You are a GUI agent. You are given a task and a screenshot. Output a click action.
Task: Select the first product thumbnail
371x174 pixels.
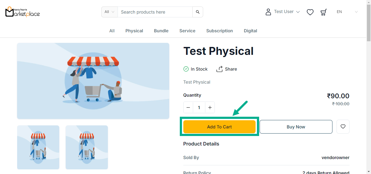pos(38,147)
